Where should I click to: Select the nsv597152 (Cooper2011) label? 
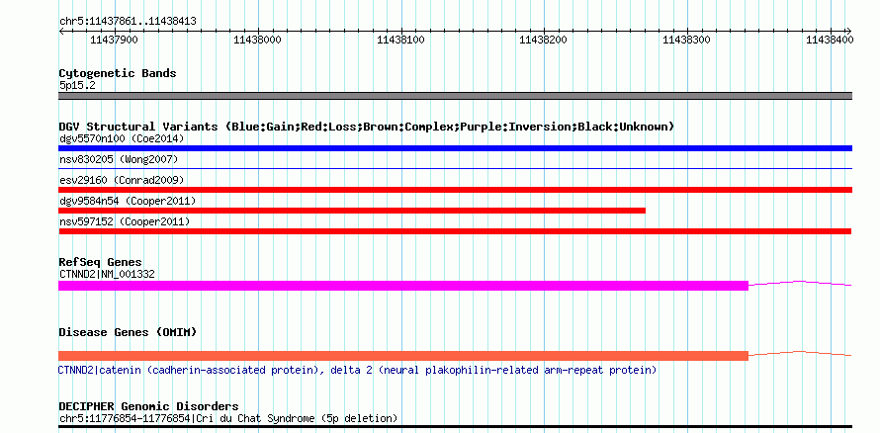(125, 221)
